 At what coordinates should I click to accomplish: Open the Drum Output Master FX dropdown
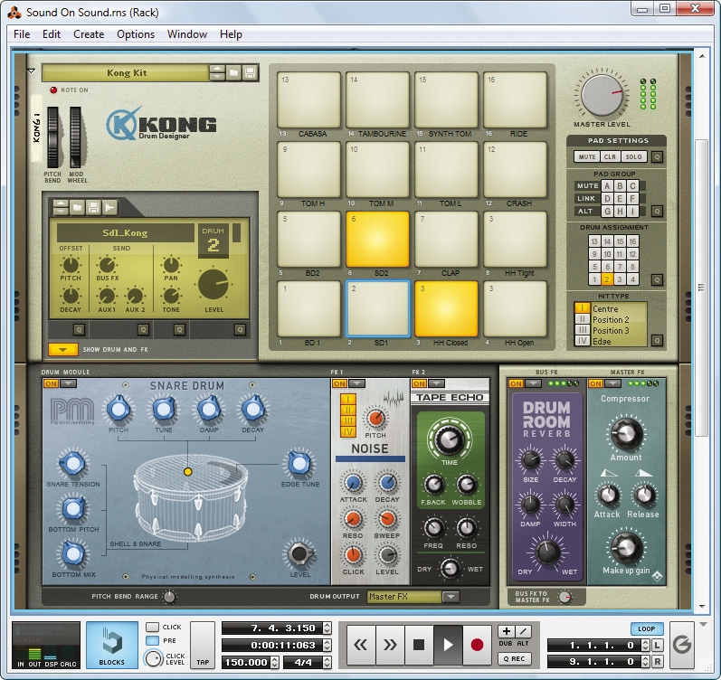pyautogui.click(x=451, y=596)
